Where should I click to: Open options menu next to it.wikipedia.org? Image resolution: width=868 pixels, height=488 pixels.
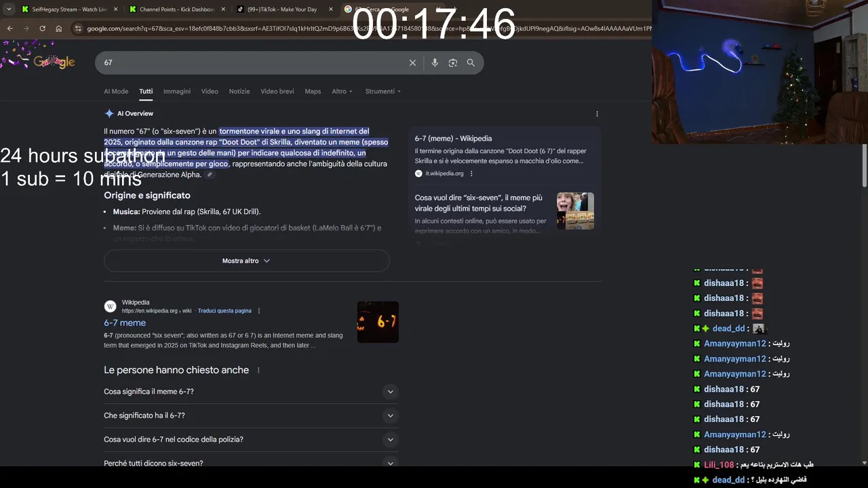click(x=471, y=174)
